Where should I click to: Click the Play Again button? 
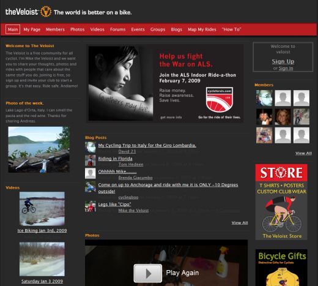click(148, 273)
